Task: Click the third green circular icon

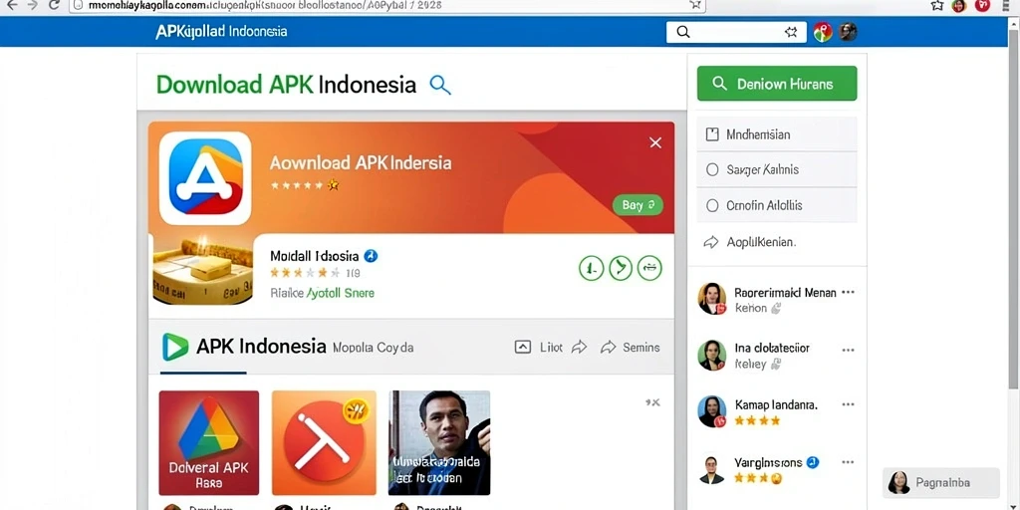Action: tap(649, 268)
